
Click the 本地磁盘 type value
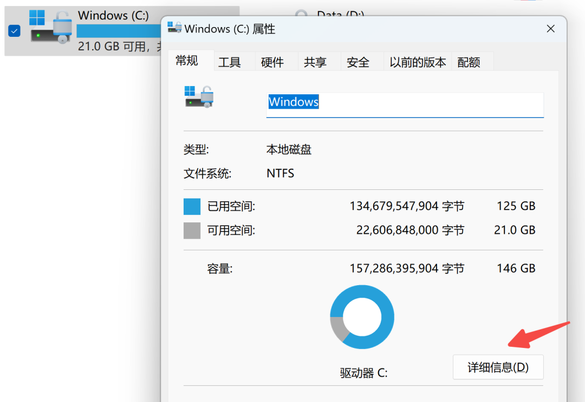tap(289, 149)
